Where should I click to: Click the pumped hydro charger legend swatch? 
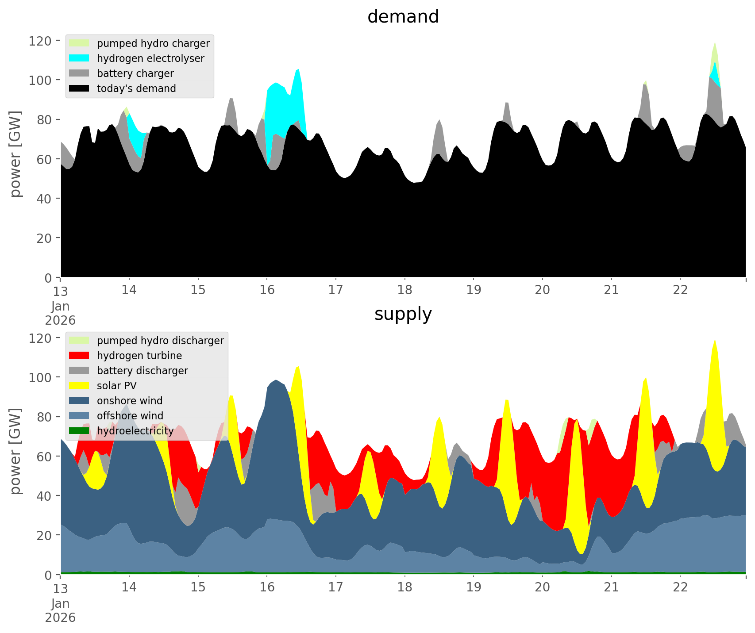pyautogui.click(x=79, y=43)
